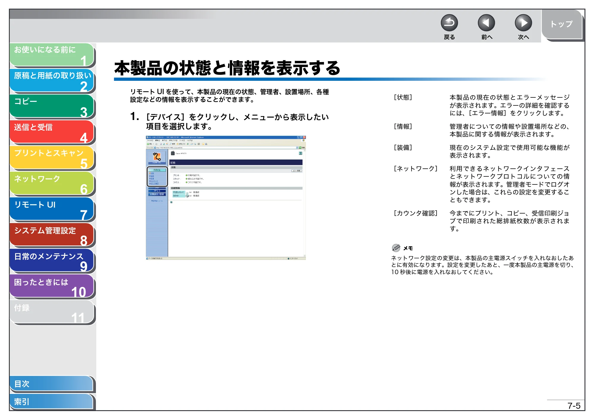Go to next page with 次へ icon
The image size is (594, 420).
click(523, 23)
